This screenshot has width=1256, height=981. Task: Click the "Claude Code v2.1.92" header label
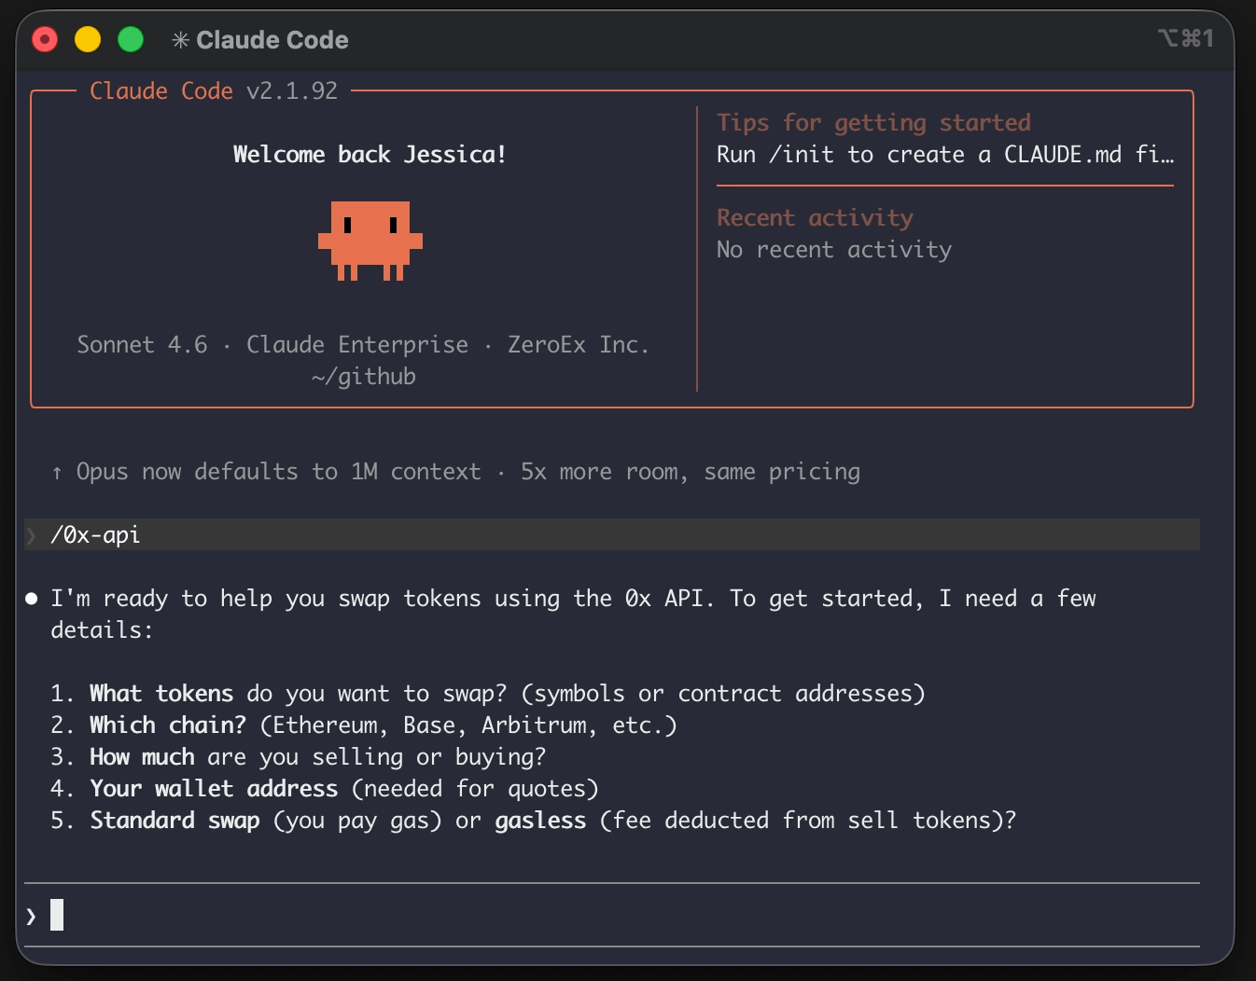click(x=214, y=90)
